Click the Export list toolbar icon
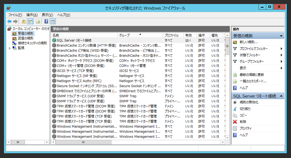Image resolution: width=291 pixels, height=158 pixels. [38, 21]
